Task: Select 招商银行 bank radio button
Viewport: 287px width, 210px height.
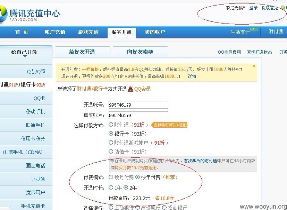Action: click(x=164, y=208)
